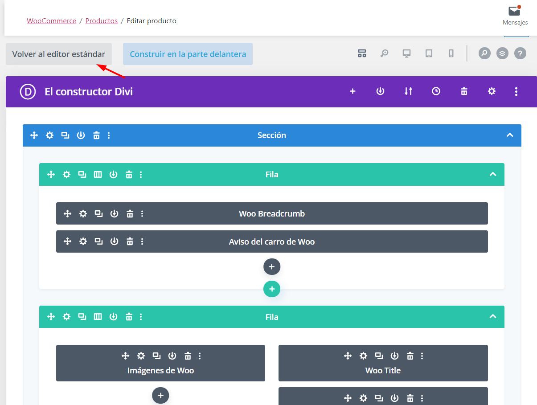Click the move icon on Sección bar
Image resolution: width=537 pixels, height=405 pixels.
pos(34,135)
